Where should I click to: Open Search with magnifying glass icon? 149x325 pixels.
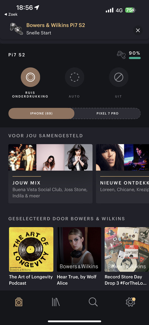click(93, 302)
